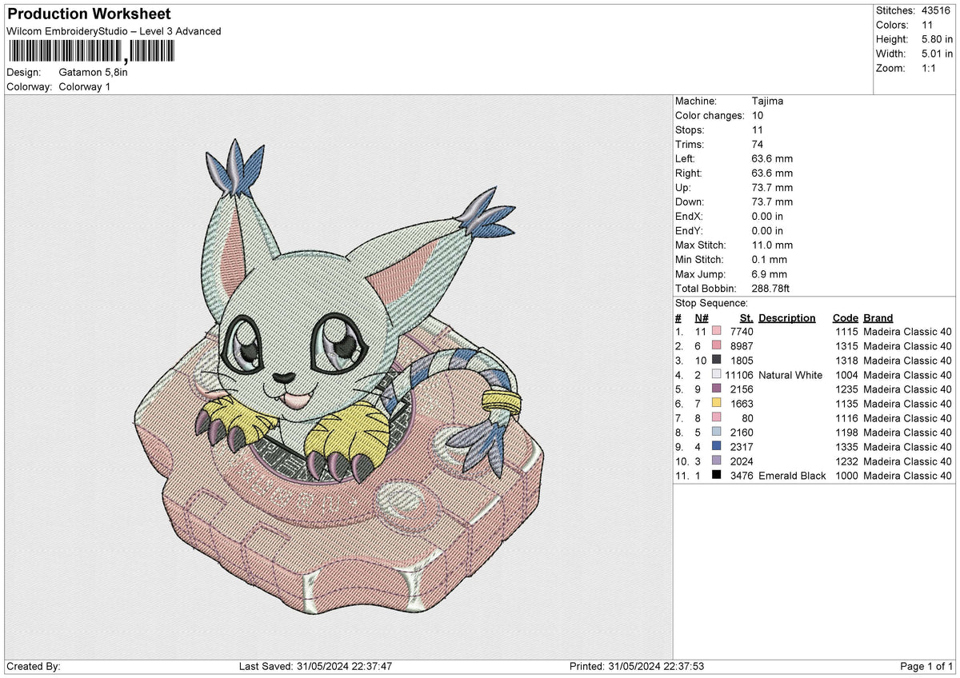This screenshot has width=960, height=678.
Task: Click the color swatch for stop 1 (needle 11)
Action: (x=717, y=332)
